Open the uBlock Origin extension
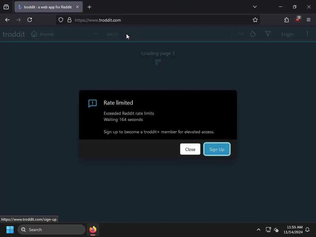The width and height of the screenshot is (316, 237). pos(298,19)
